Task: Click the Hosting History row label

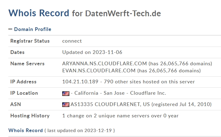Action: click(30, 116)
